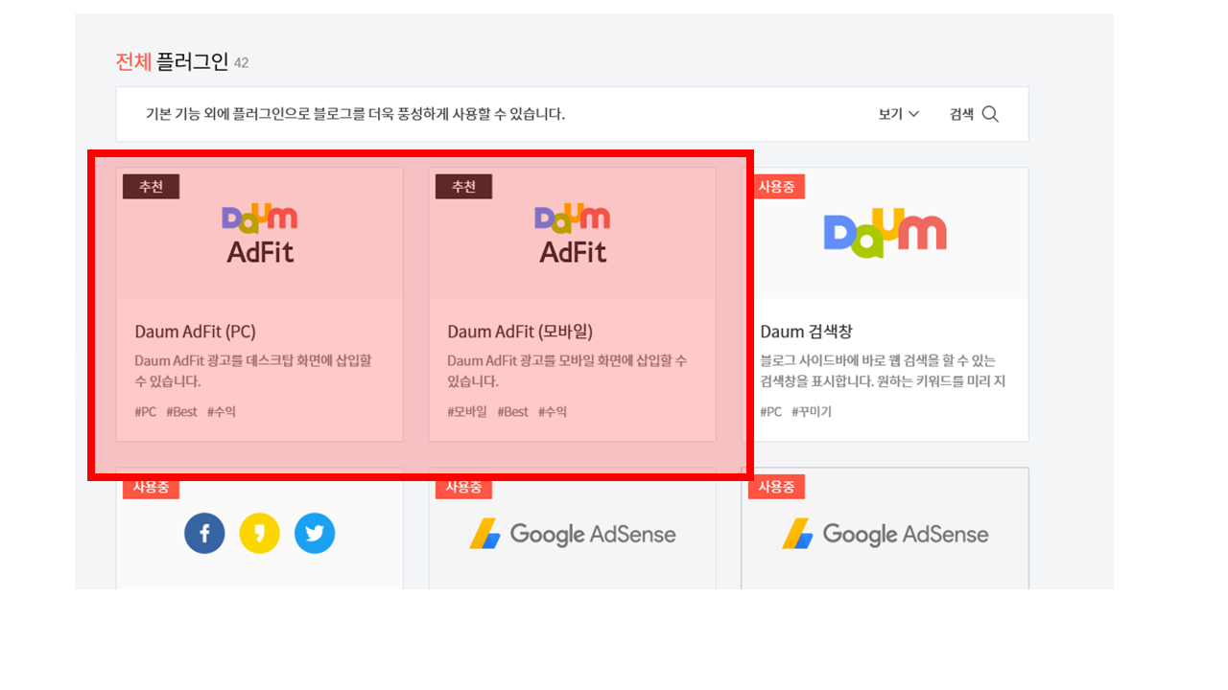Viewport: 1228px width, 690px height.
Task: Click the Daum AdFit logo on PC card
Action: point(260,233)
